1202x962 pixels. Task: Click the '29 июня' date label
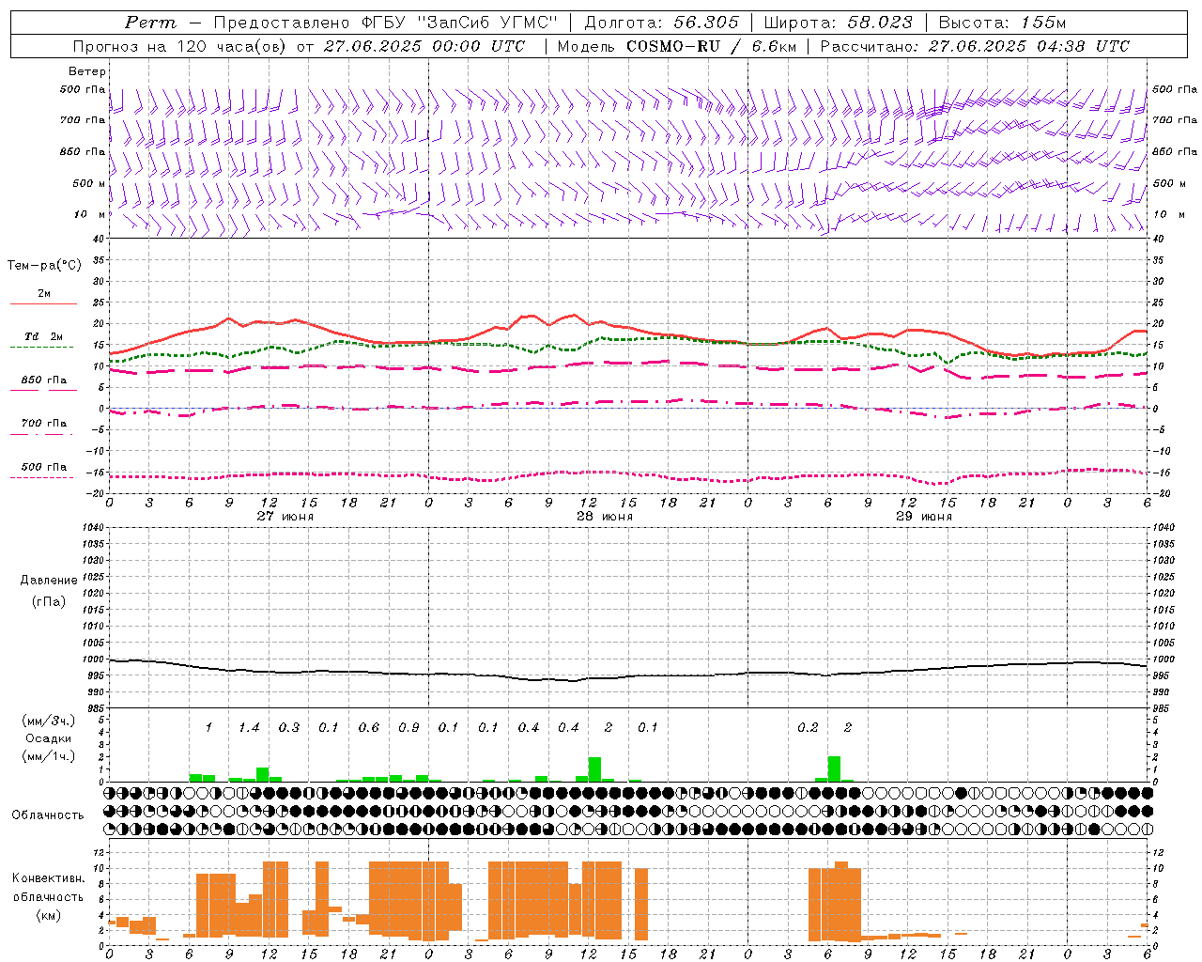coord(924,517)
